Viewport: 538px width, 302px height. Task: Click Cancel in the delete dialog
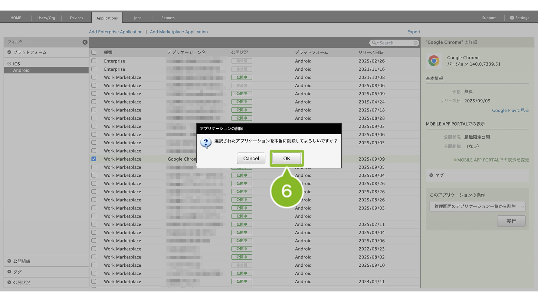tap(251, 159)
